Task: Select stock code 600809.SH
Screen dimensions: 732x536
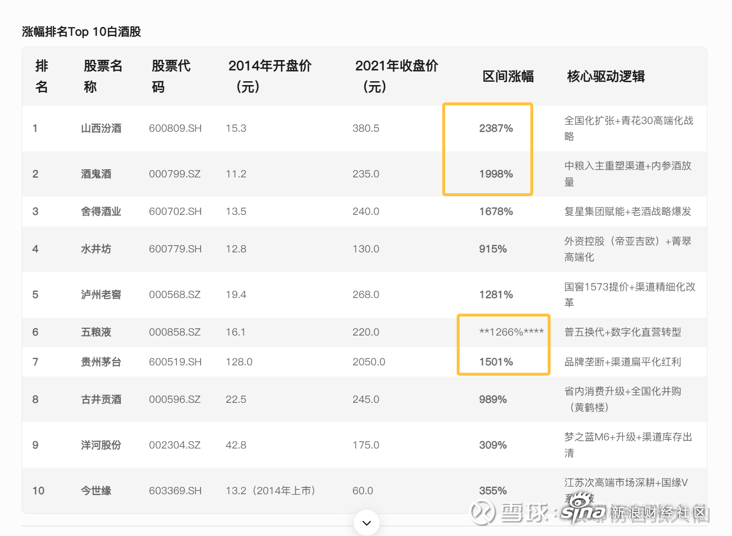Action: point(175,128)
